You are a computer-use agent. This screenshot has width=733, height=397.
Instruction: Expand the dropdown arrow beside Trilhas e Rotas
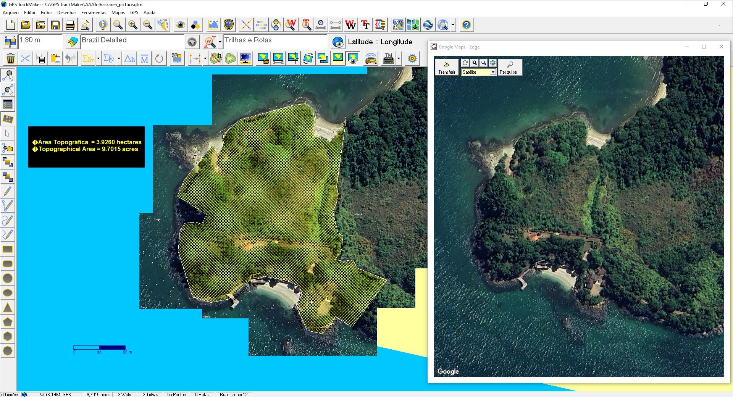(220, 42)
